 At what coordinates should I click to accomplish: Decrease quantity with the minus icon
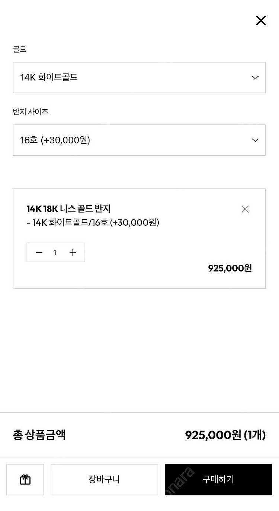point(39,253)
